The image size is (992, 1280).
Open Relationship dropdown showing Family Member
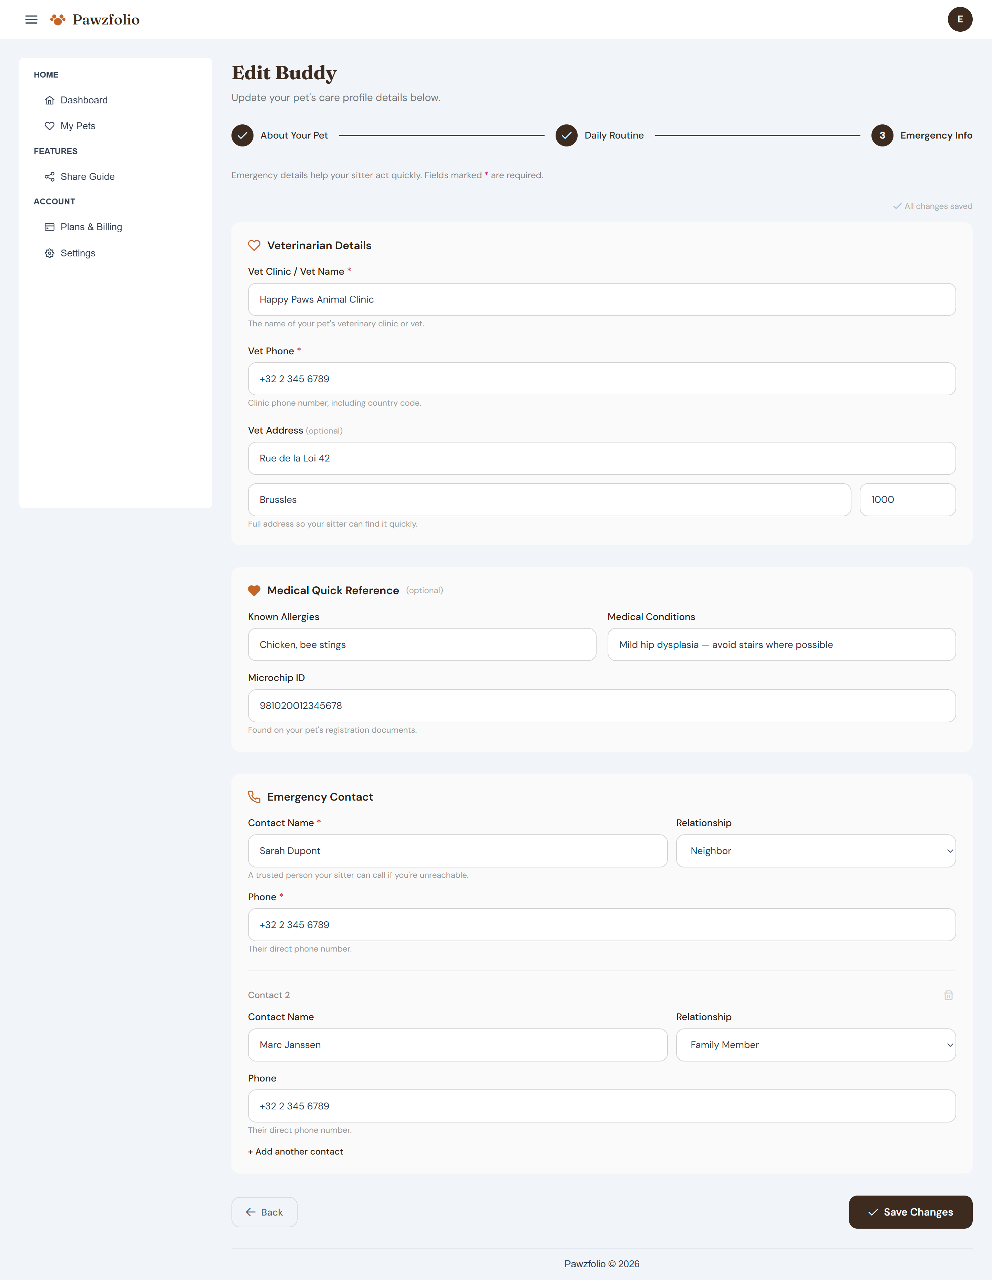point(815,1044)
